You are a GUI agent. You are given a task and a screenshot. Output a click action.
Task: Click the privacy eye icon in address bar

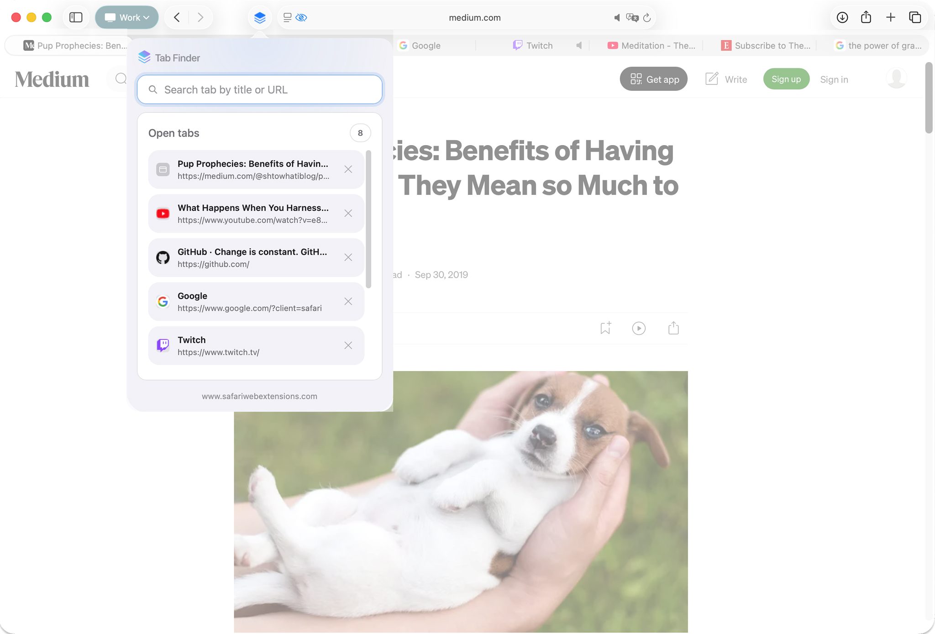(301, 17)
